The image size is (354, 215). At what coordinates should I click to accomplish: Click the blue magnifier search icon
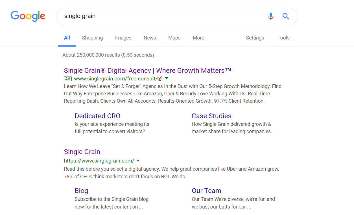(x=286, y=16)
